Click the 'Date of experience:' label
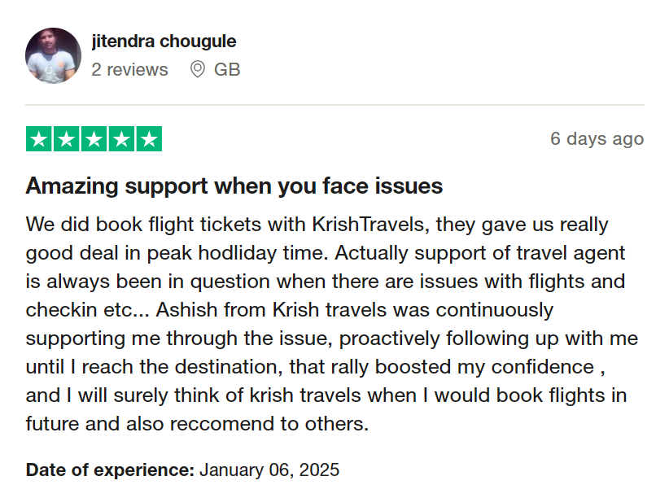 click(x=110, y=470)
